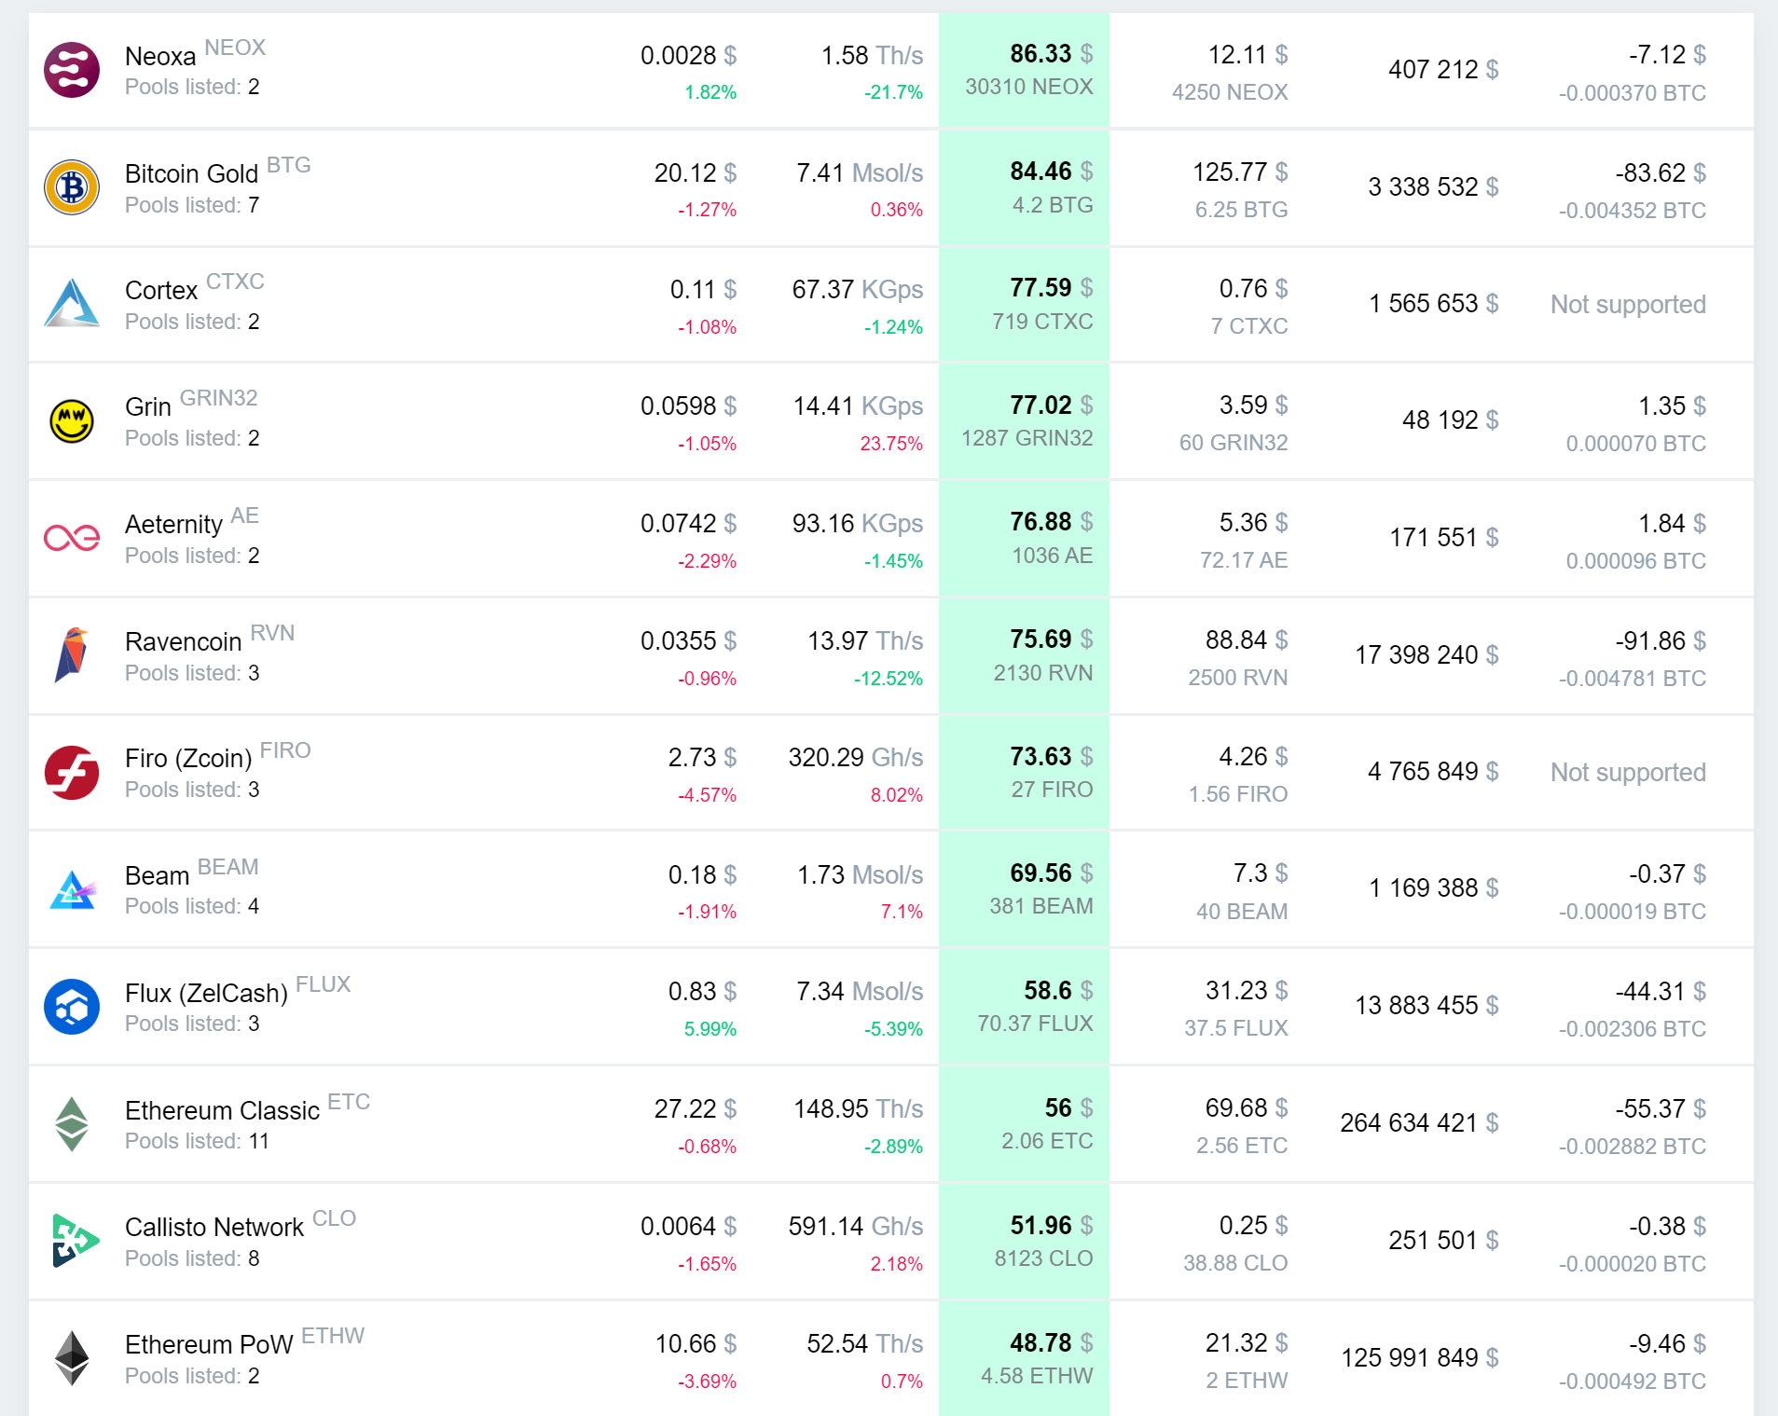This screenshot has width=1778, height=1416.
Task: Click the Ethereum Classic green diamond logo
Action: coord(72,1123)
